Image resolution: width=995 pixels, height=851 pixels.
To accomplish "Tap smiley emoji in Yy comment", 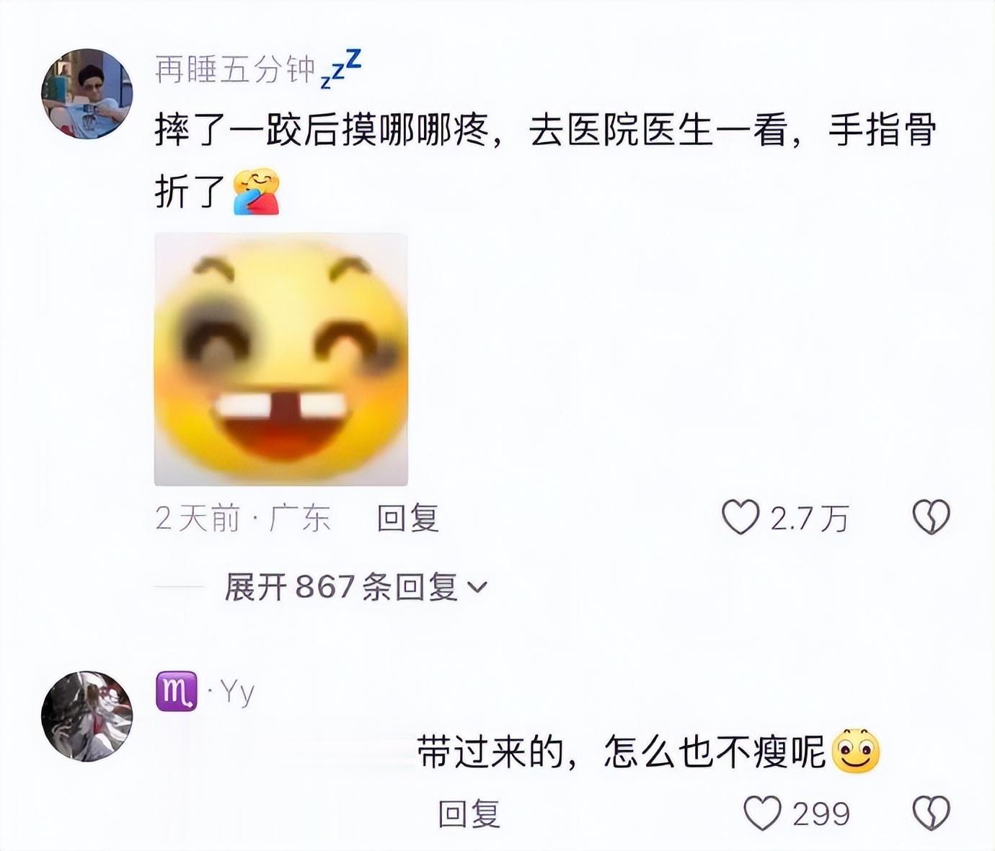I will click(856, 751).
